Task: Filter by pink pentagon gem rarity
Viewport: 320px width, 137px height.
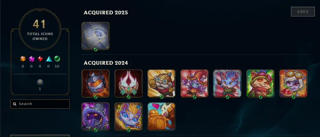Action: (x=31, y=59)
